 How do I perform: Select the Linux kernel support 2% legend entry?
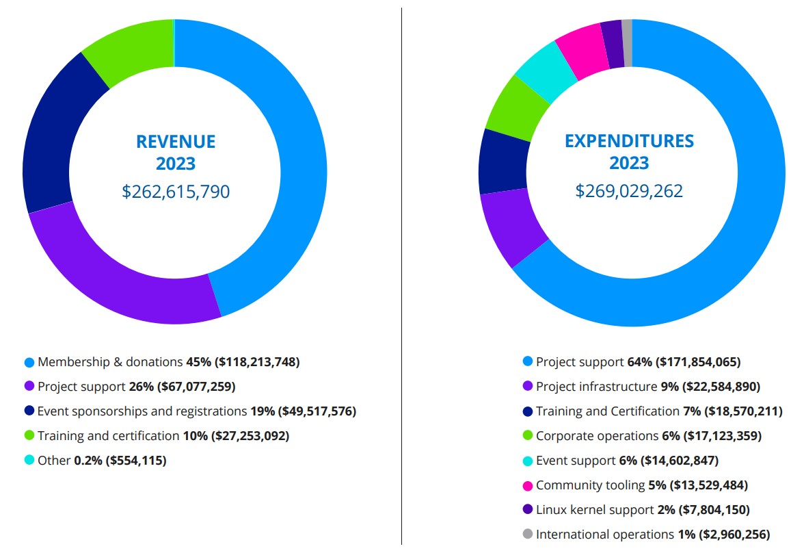pos(636,510)
